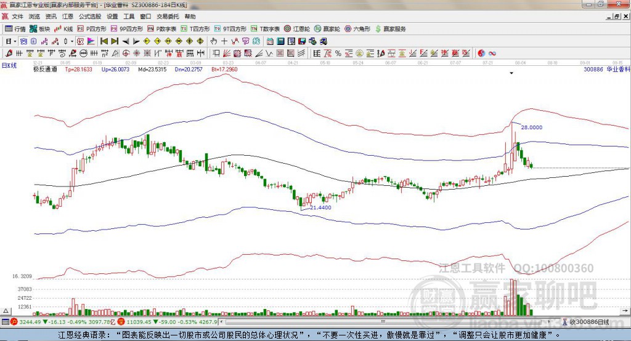
Task: Click the 日K线 label
Action: (x=9, y=65)
